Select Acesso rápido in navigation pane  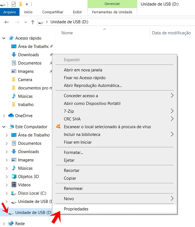coord(28,38)
